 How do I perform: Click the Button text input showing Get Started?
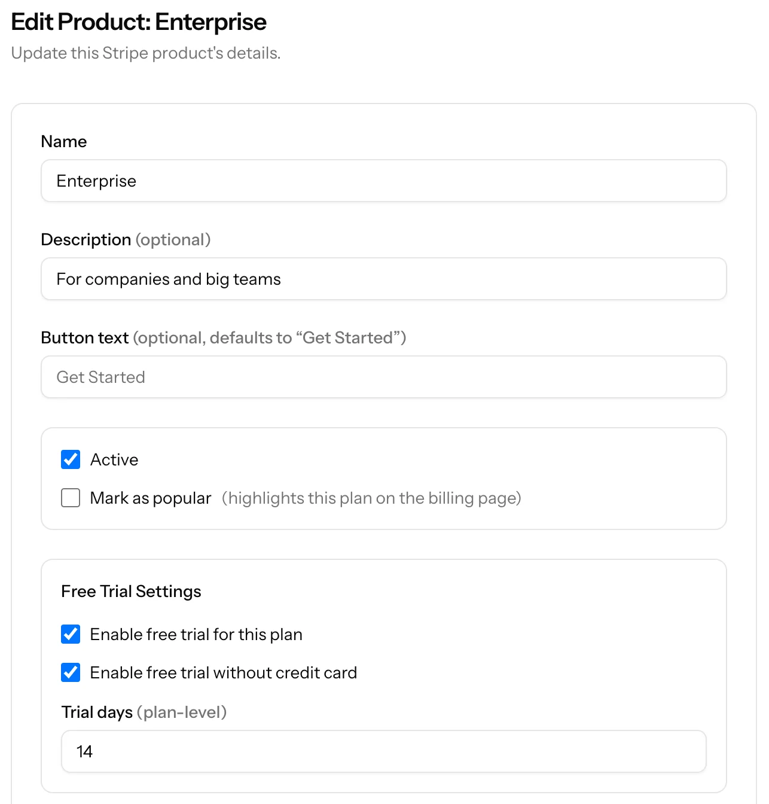(x=383, y=377)
